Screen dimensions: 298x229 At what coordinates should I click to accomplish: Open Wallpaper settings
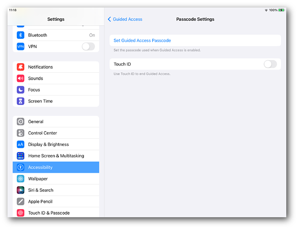click(39, 179)
